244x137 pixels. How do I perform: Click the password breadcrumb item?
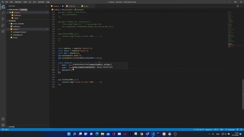tap(79, 10)
